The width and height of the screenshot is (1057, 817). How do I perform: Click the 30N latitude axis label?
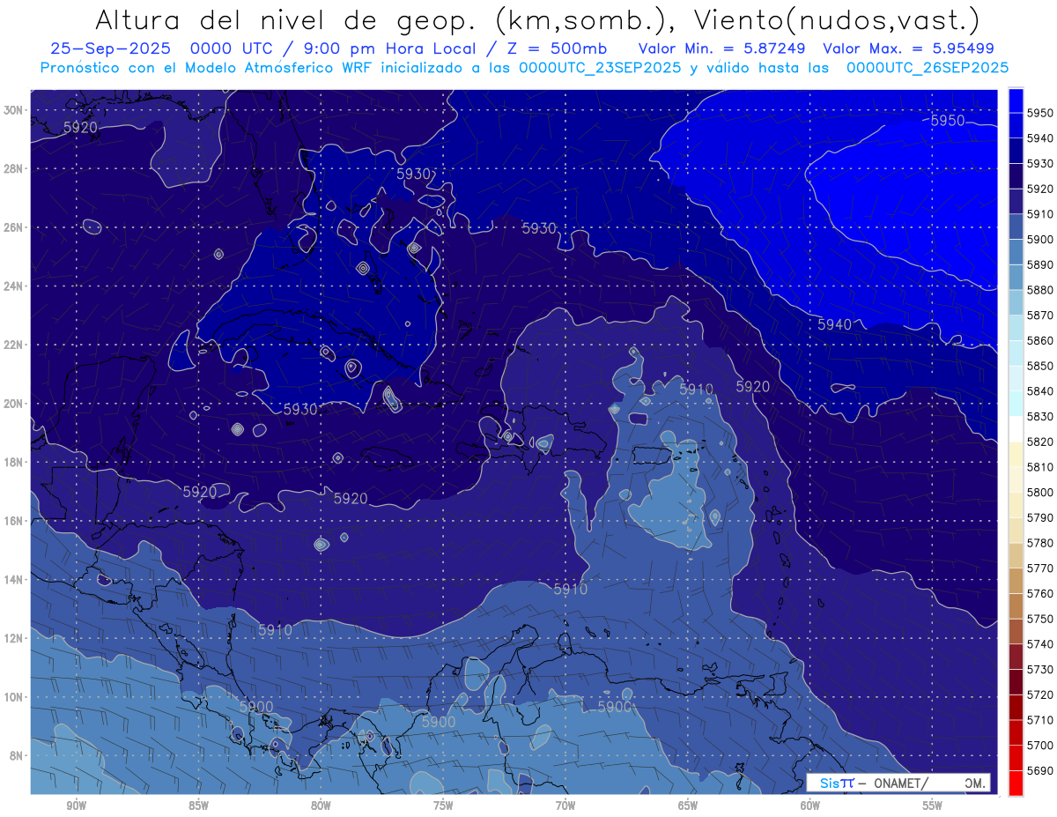click(x=14, y=110)
